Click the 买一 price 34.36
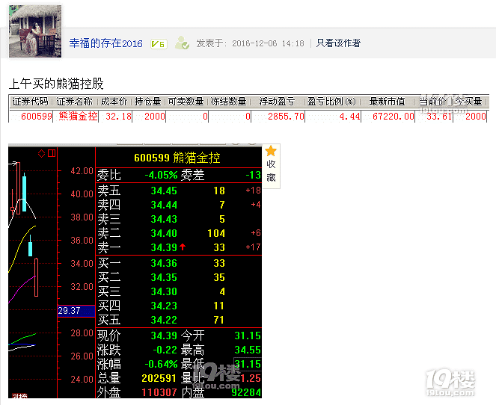Viewport: 496px width, 405px height. tap(164, 263)
